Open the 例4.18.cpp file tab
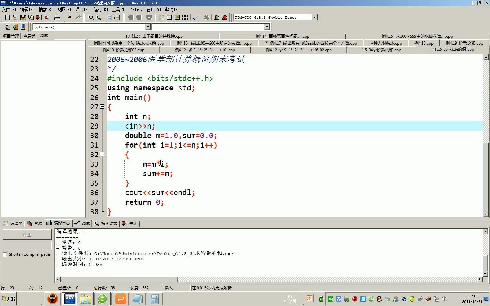 [424, 43]
